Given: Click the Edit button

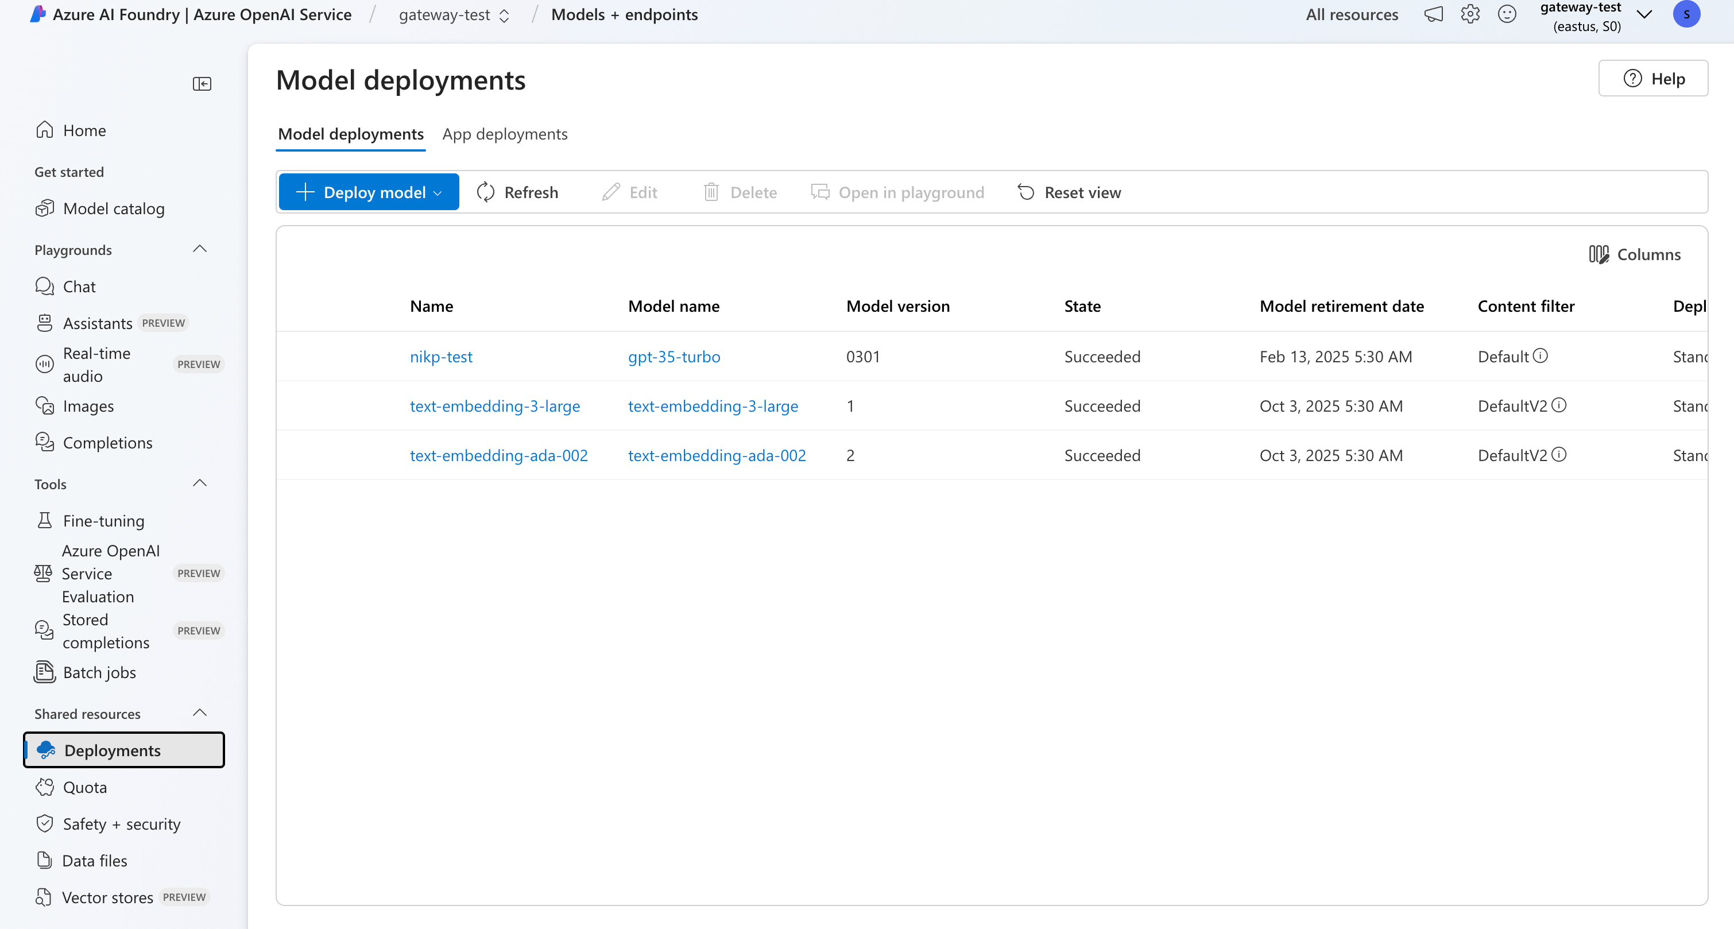Looking at the screenshot, I should pos(629,192).
